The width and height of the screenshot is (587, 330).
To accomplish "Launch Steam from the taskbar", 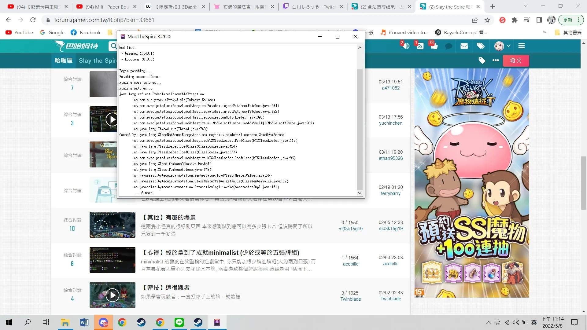I will point(141,322).
